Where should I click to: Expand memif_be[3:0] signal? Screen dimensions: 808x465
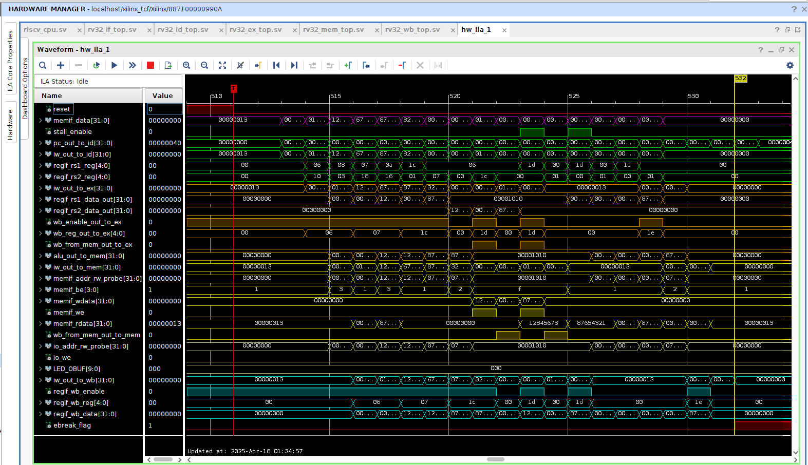click(x=41, y=290)
